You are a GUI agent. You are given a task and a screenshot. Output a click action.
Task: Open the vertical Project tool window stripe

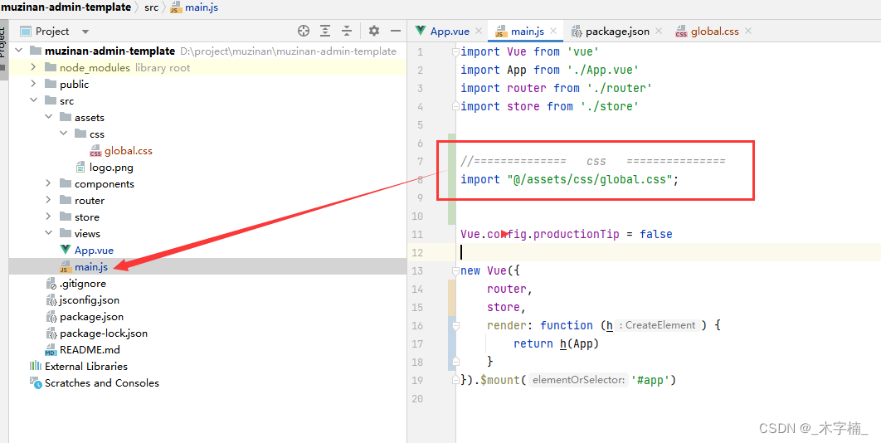coord(3,48)
